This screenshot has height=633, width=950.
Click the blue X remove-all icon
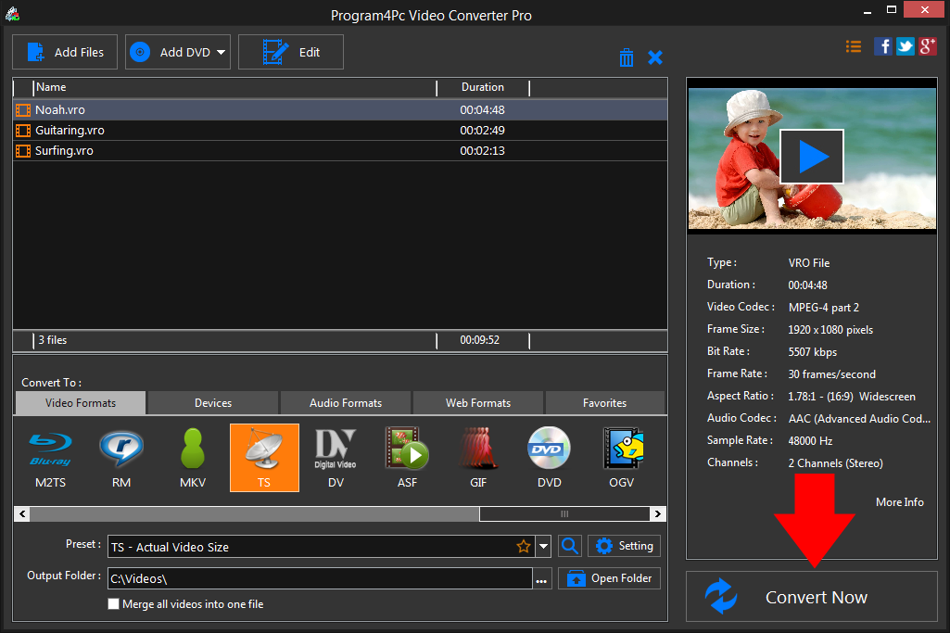coord(655,57)
